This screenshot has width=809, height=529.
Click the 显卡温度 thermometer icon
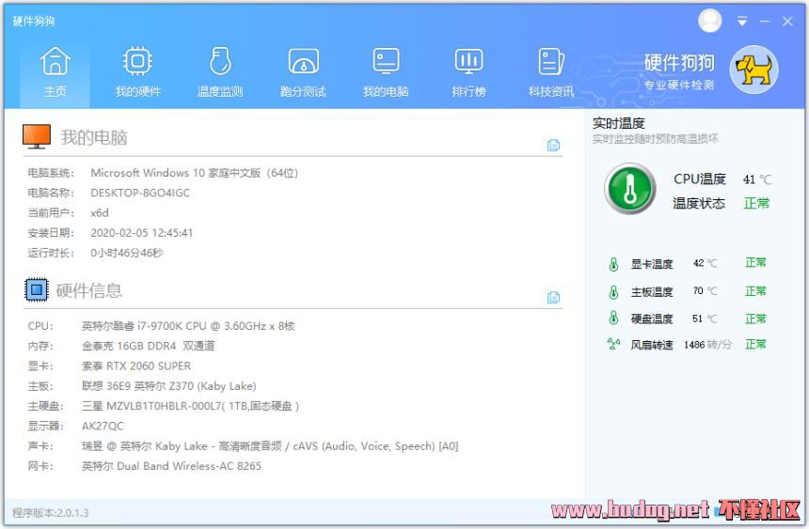coord(613,264)
